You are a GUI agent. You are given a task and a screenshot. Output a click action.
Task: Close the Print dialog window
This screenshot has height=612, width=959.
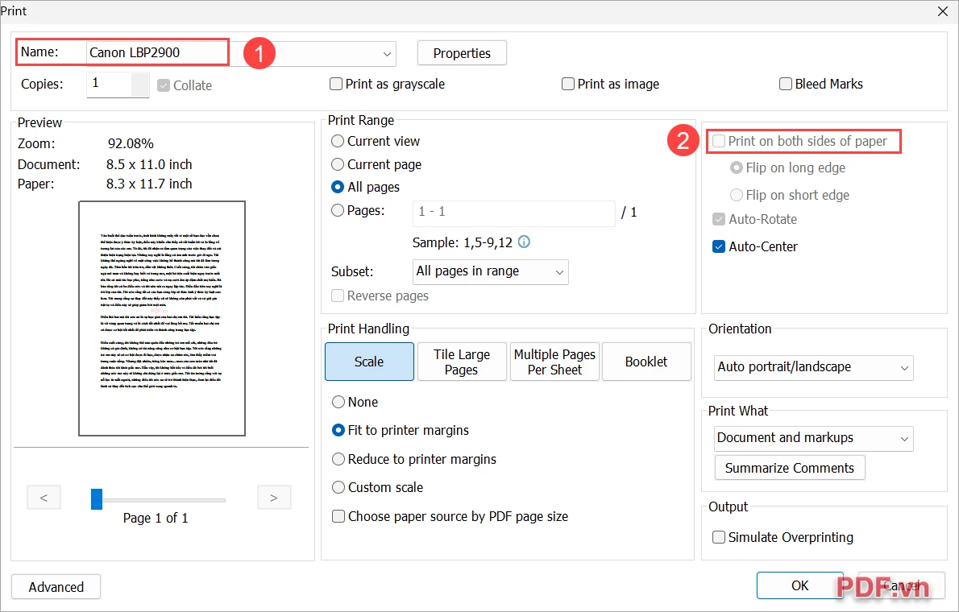tap(943, 11)
